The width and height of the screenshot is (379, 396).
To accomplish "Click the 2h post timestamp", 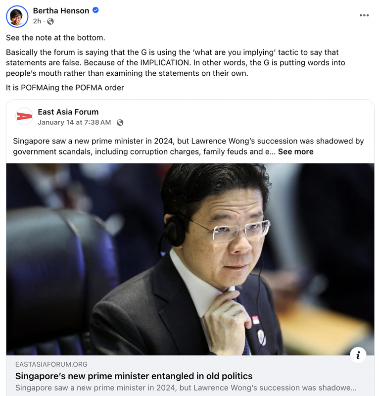I will [37, 21].
